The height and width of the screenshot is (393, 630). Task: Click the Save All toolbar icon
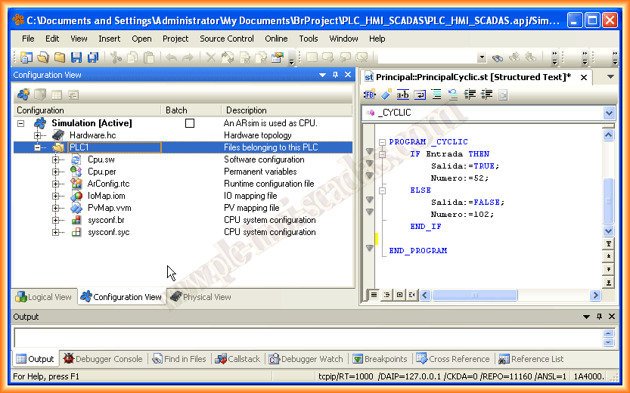click(x=92, y=57)
